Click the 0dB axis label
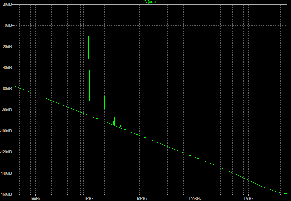 point(8,25)
